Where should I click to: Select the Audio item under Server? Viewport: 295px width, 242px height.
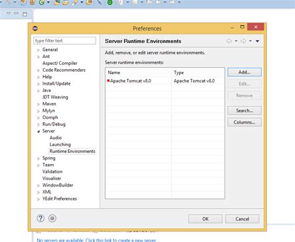pos(55,138)
